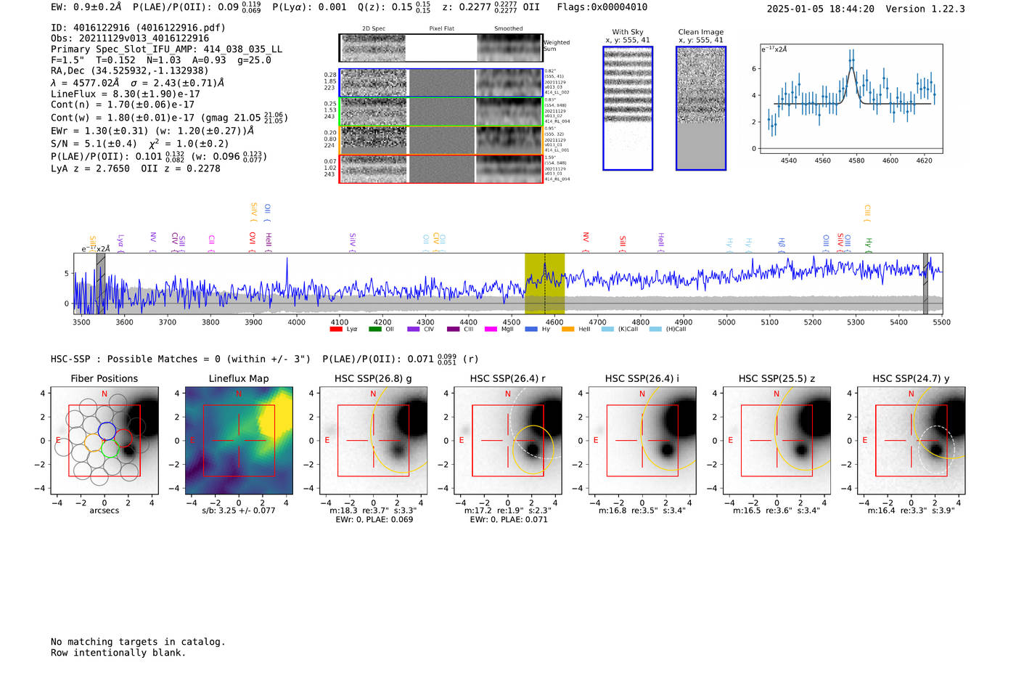Select the orange-outlined 2D spectrum row
1016x692 pixels.
click(x=441, y=141)
